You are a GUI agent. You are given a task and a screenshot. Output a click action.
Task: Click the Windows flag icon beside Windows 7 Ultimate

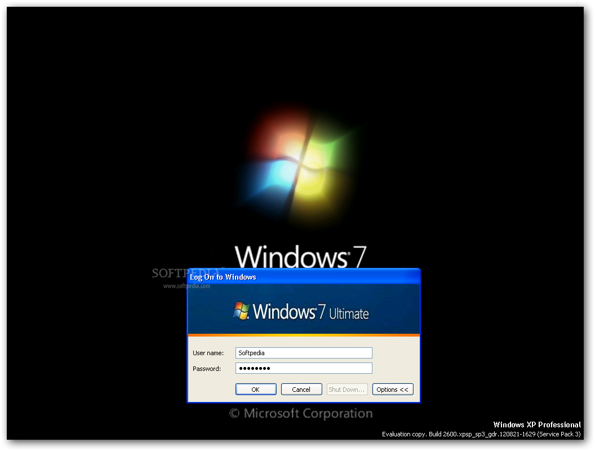tap(241, 311)
